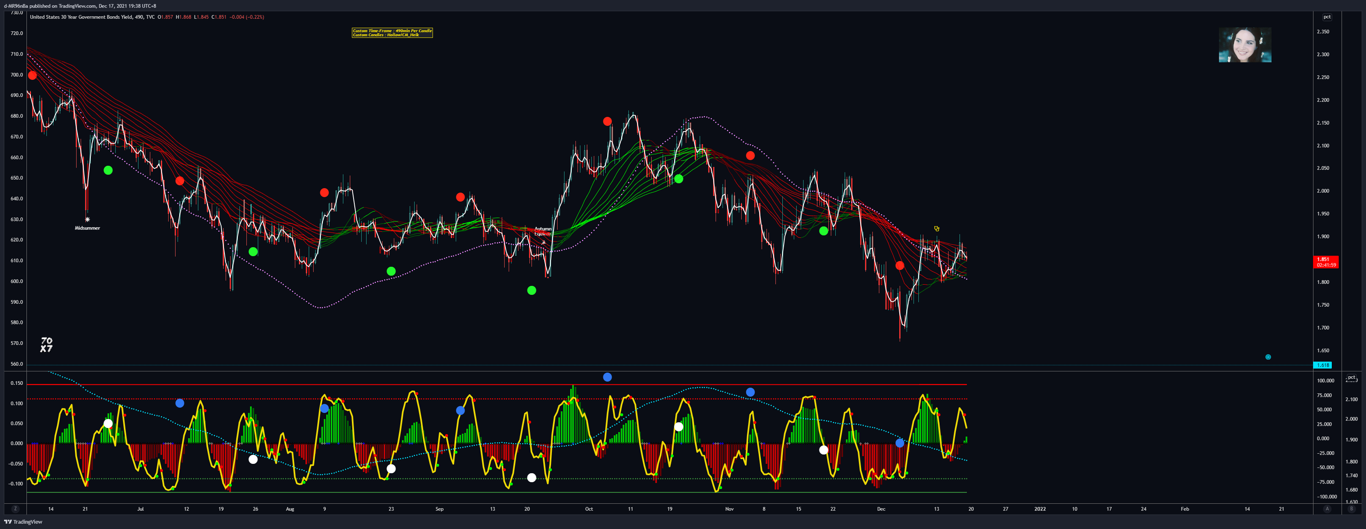Click the Aug label on the time axis
The image size is (1366, 529).
coord(290,509)
